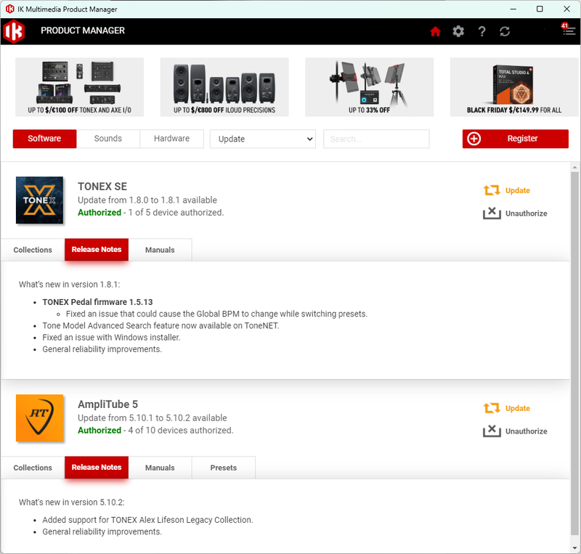Image resolution: width=581 pixels, height=554 pixels.
Task: Minimize the Product Manager window
Action: pos(513,9)
